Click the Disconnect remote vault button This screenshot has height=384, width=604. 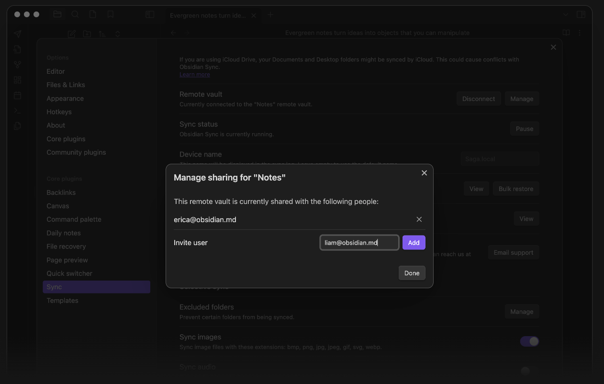pos(479,99)
